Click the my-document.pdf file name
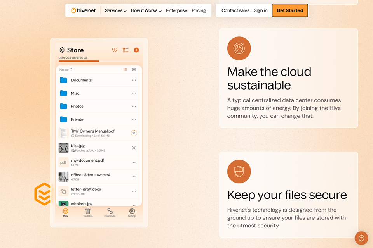This screenshot has height=248, width=373. 87,160
